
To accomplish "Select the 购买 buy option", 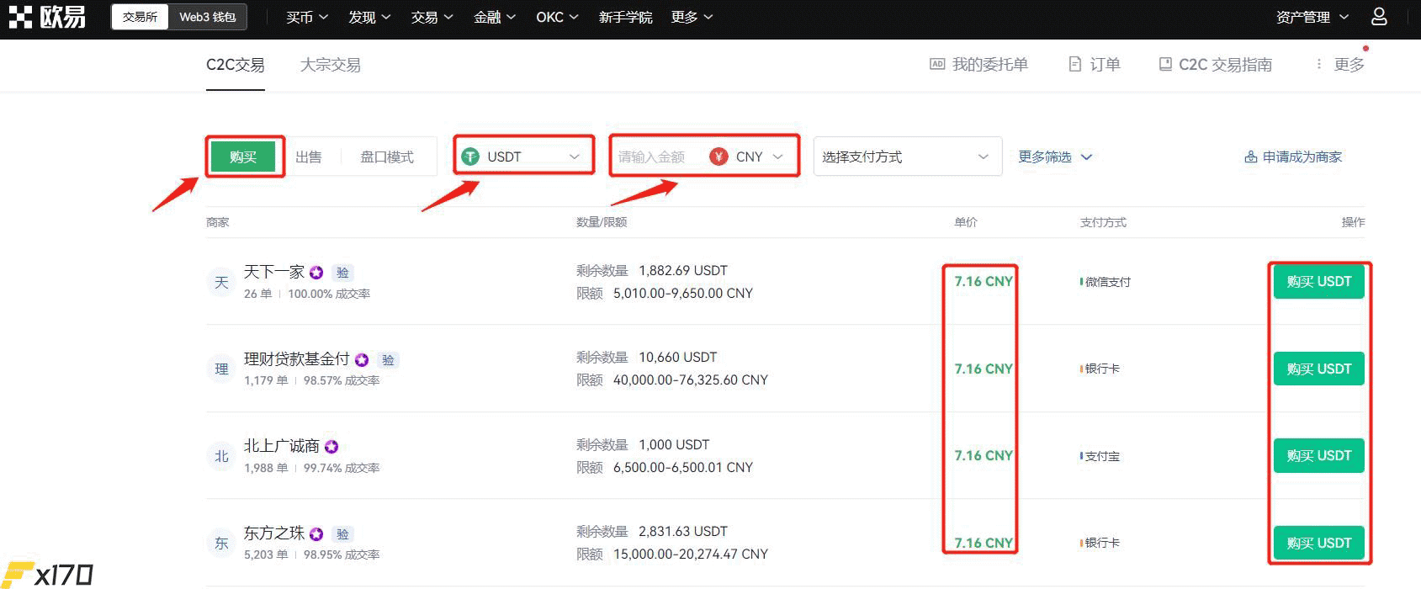I will 243,157.
